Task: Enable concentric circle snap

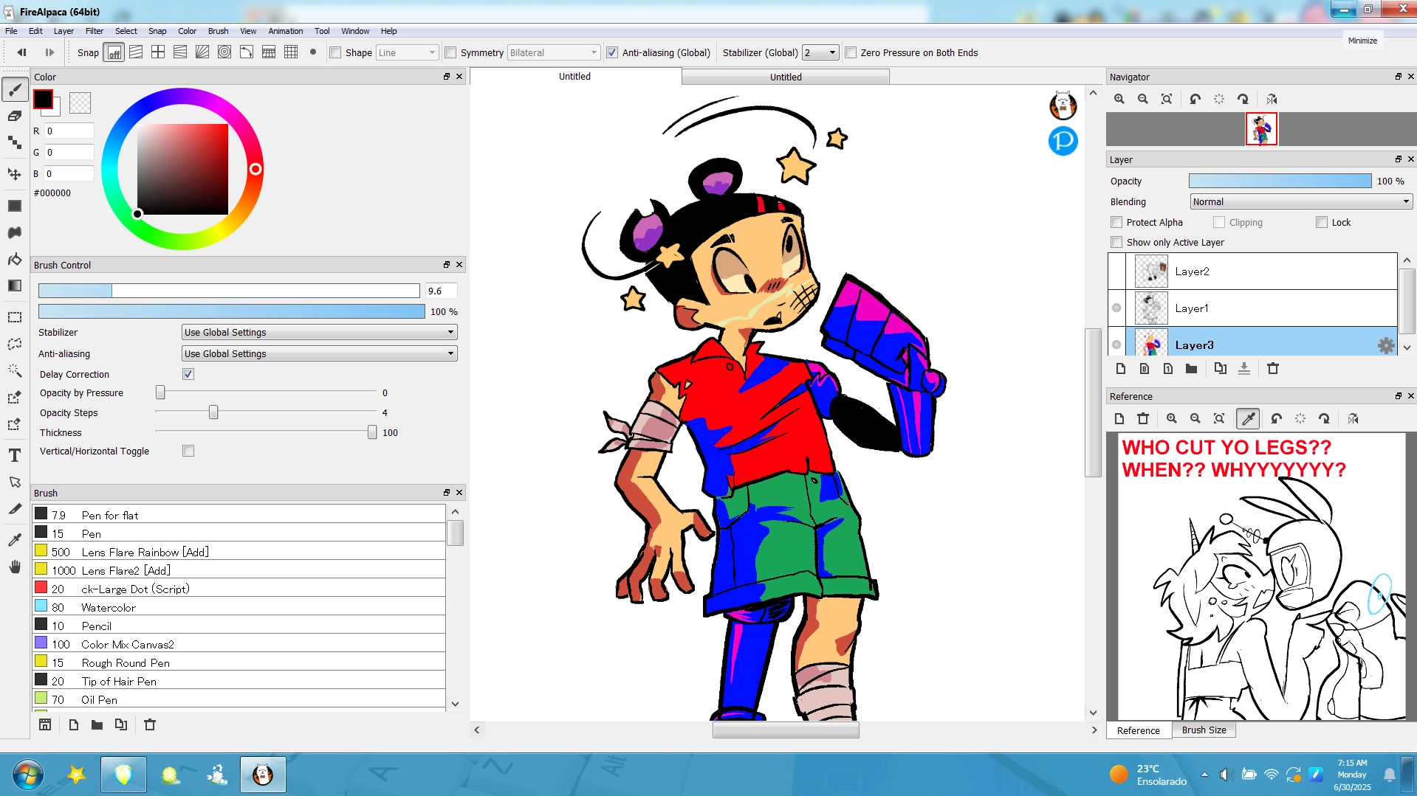Action: click(x=224, y=52)
